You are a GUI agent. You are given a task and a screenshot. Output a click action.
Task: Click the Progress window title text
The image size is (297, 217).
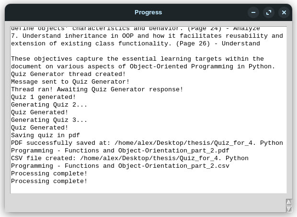pos(148,12)
